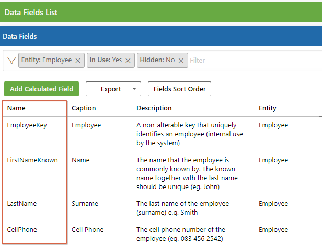Open Fields Sort Order
The width and height of the screenshot is (322, 246).
(179, 89)
